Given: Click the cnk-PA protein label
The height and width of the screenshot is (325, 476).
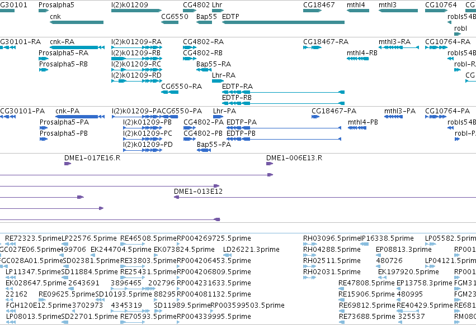Looking at the screenshot, I should [x=67, y=111].
